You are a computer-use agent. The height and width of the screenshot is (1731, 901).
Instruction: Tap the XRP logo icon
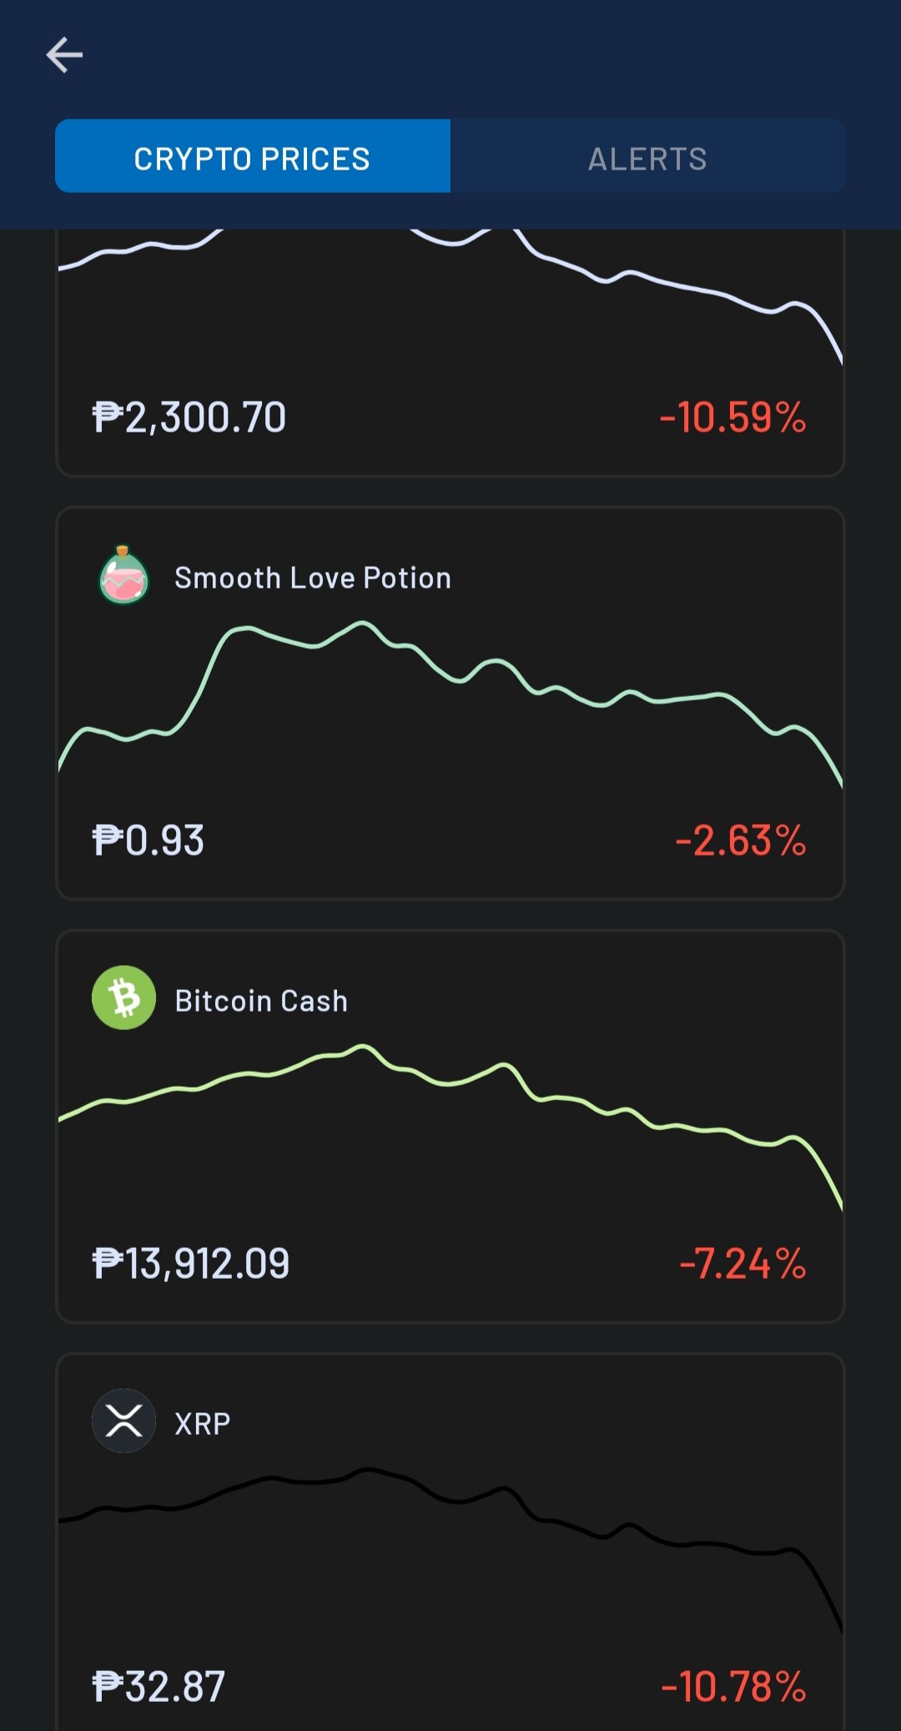(x=123, y=1421)
